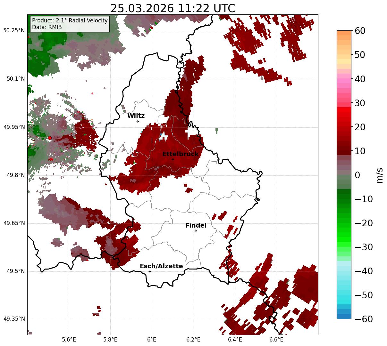
Task: Click the 'Esch/Alzette' city label
Action: [x=161, y=266]
